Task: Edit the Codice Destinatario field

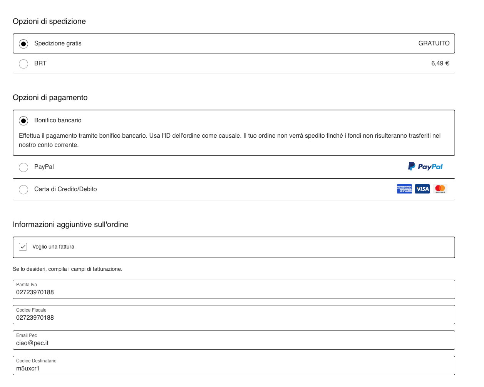Action: click(234, 368)
